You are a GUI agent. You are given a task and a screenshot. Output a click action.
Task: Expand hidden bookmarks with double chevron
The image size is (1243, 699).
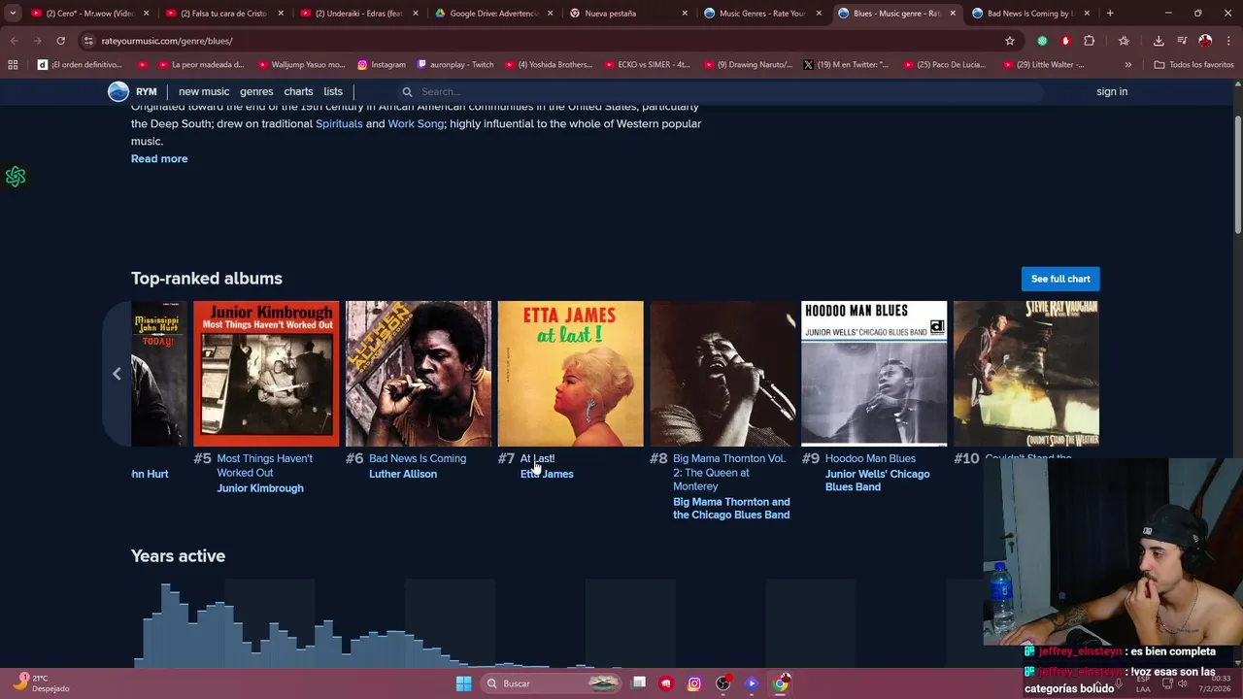tap(1127, 64)
